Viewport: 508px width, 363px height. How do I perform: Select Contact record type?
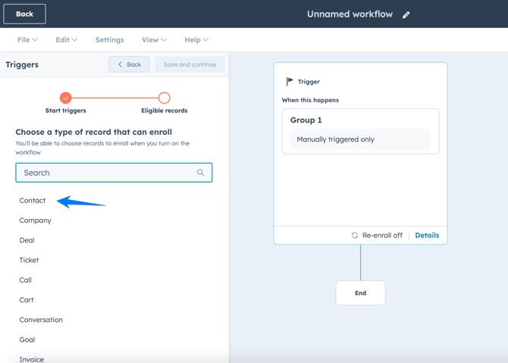[33, 201]
